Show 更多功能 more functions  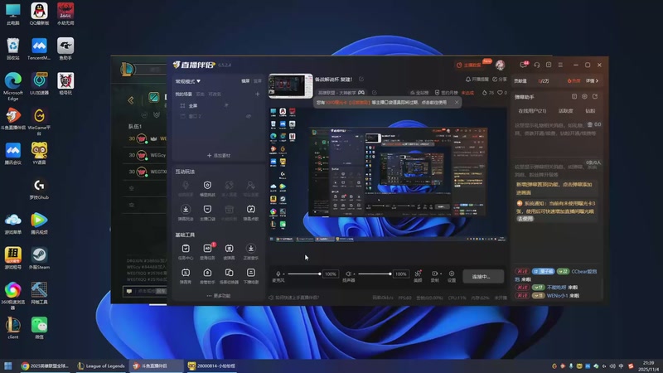[219, 296]
